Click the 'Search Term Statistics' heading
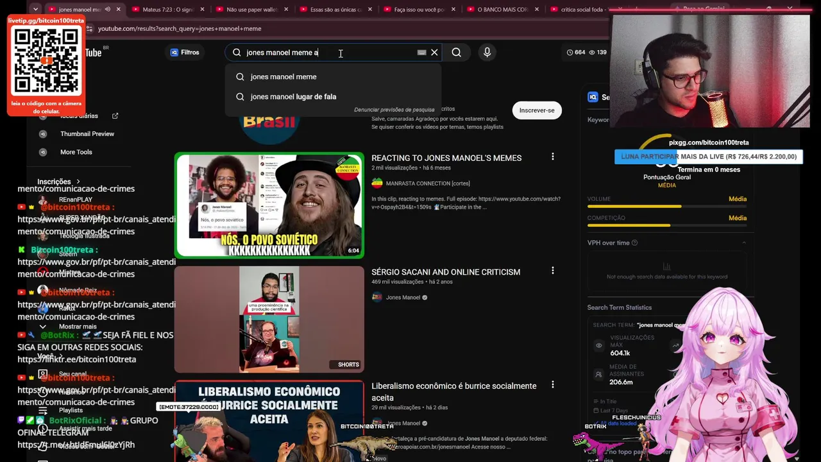Screen dimensions: 821x462 click(620, 308)
